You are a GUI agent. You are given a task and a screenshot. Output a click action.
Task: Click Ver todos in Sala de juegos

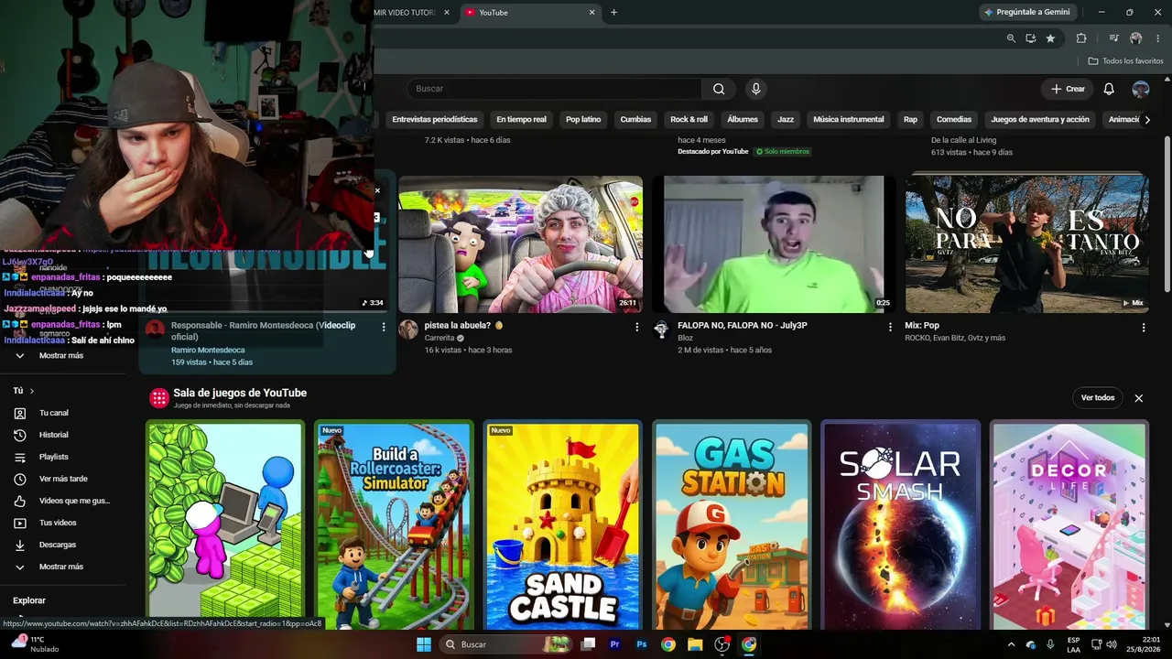(1098, 398)
